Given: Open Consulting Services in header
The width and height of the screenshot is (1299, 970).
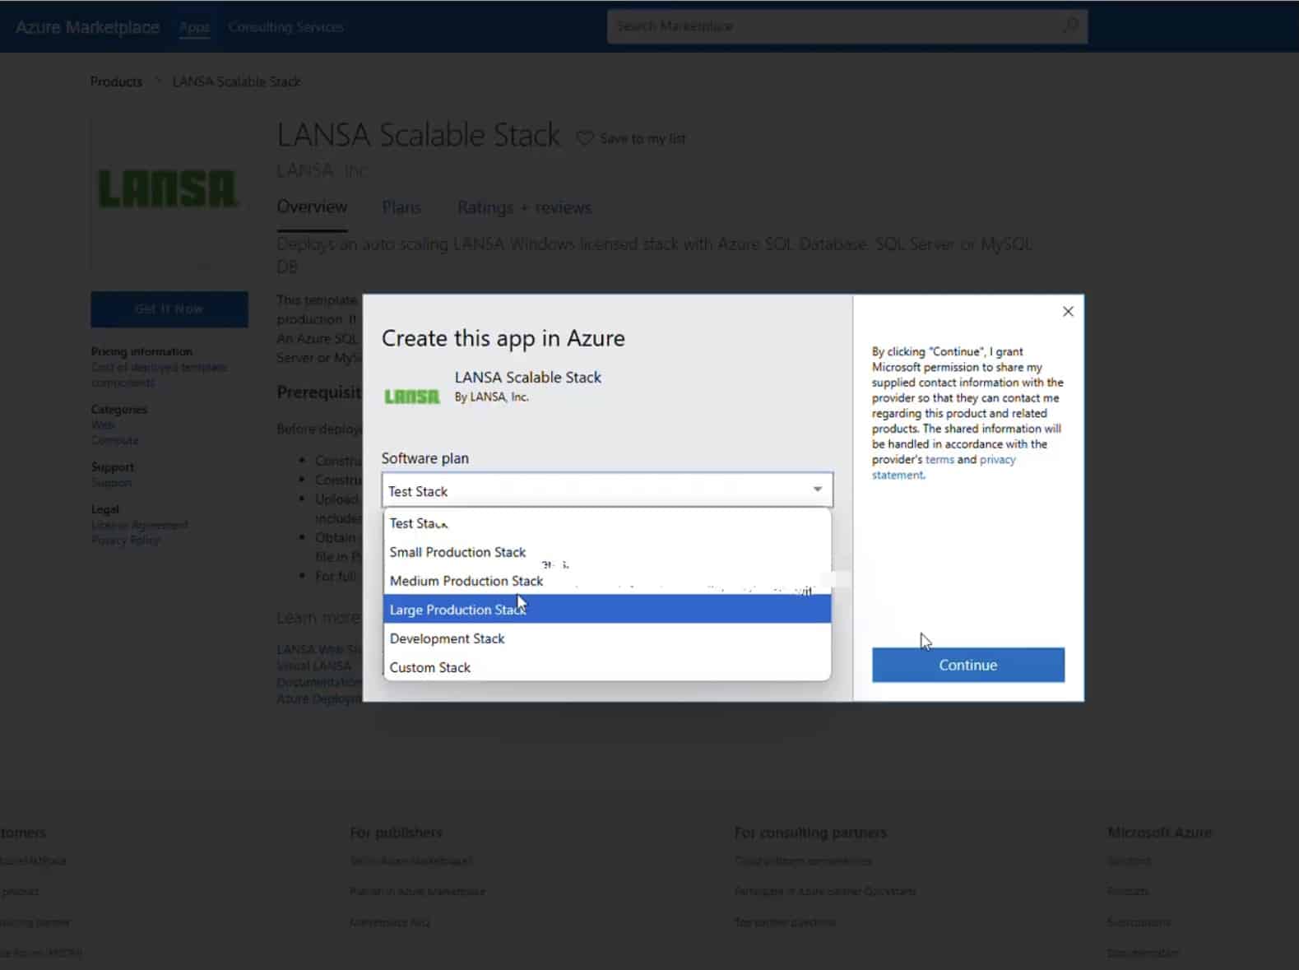Looking at the screenshot, I should pos(285,27).
